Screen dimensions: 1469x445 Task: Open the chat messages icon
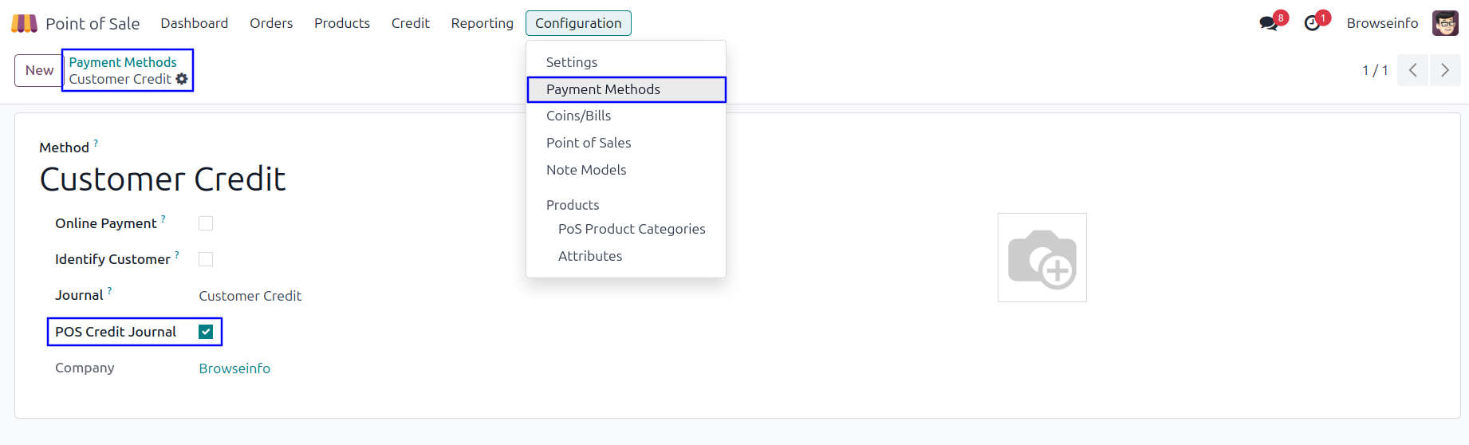coord(1268,23)
